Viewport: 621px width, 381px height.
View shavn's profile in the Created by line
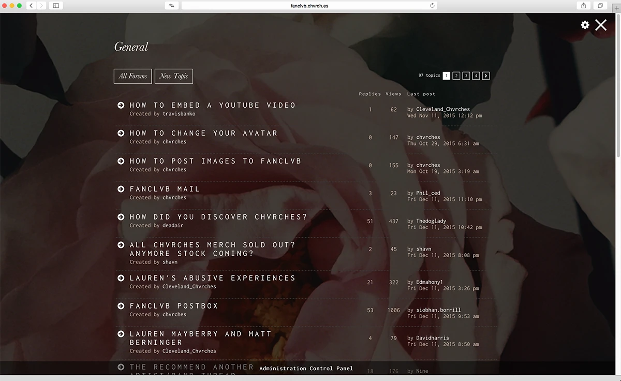170,262
